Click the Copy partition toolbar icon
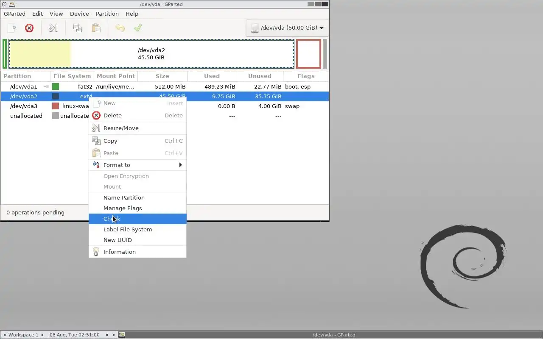Viewport: 543px width, 339px height. (77, 28)
